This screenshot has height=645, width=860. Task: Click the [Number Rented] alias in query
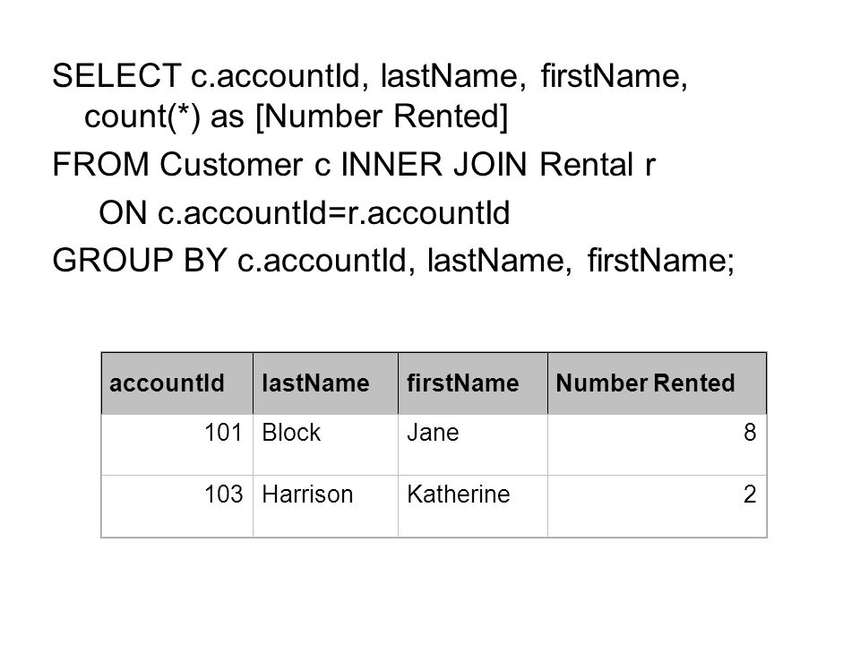383,116
